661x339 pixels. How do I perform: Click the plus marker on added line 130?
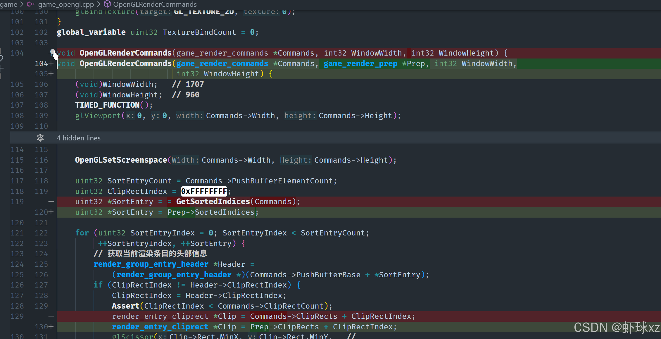[x=51, y=326]
